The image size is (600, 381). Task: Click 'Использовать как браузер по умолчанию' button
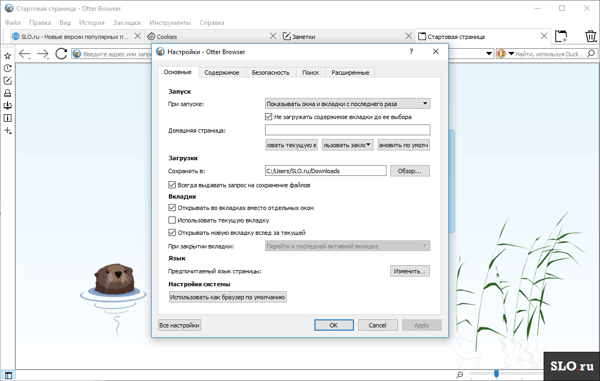228,297
